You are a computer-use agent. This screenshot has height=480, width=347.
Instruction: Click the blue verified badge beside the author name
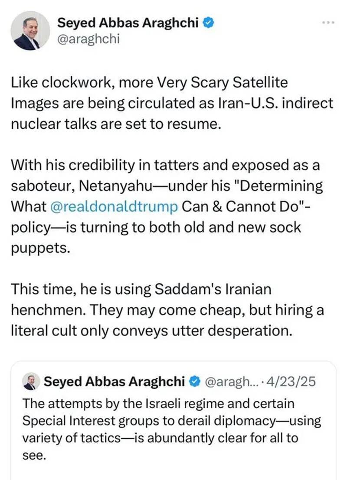(x=209, y=23)
